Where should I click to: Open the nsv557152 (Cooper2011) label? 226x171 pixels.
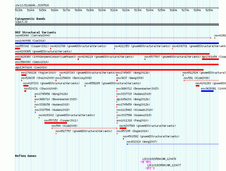coord(61,120)
